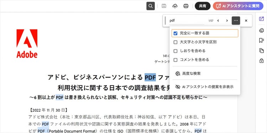
Task: Toggle the search options ellipsis button
Action: 236,21
